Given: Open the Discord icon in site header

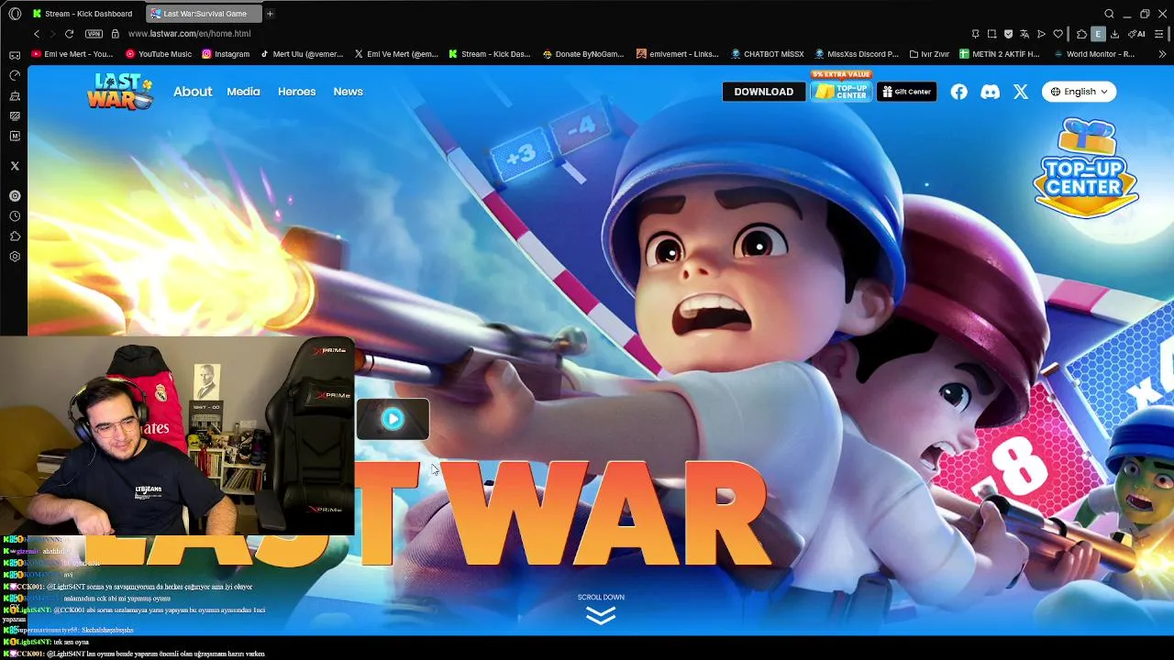Looking at the screenshot, I should 990,92.
